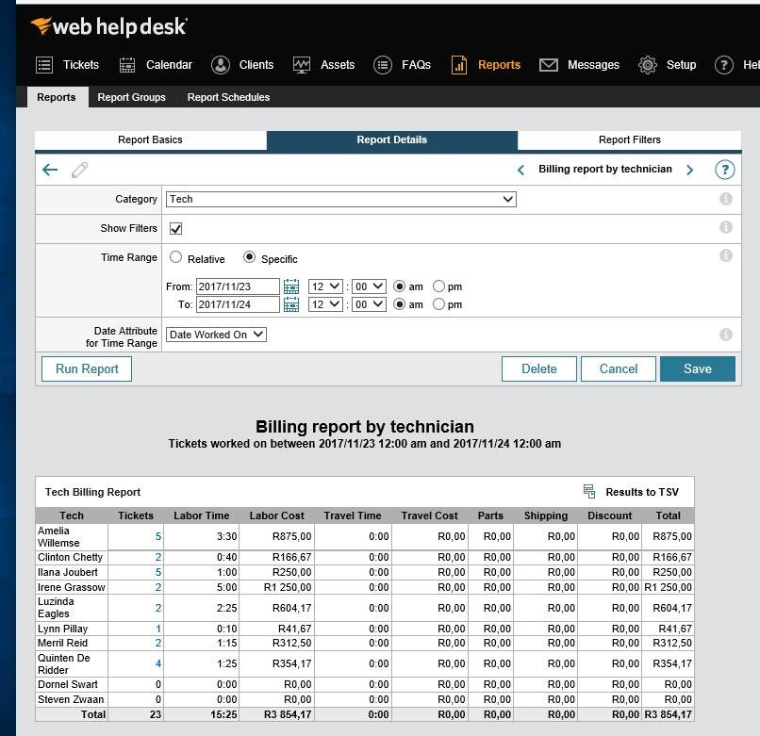Open the To date calendar picker icon

click(x=291, y=304)
